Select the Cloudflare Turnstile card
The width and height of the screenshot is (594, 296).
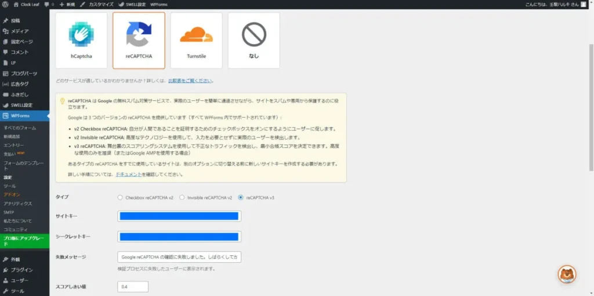click(x=196, y=41)
